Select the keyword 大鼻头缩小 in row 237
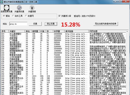Screen dimensions: 130x95 coord(14,63)
